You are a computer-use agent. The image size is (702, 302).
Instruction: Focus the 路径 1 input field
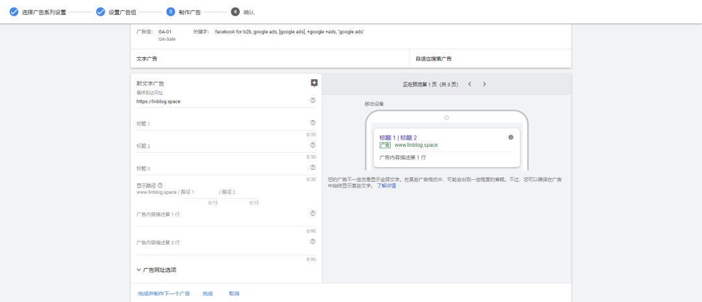click(x=200, y=192)
